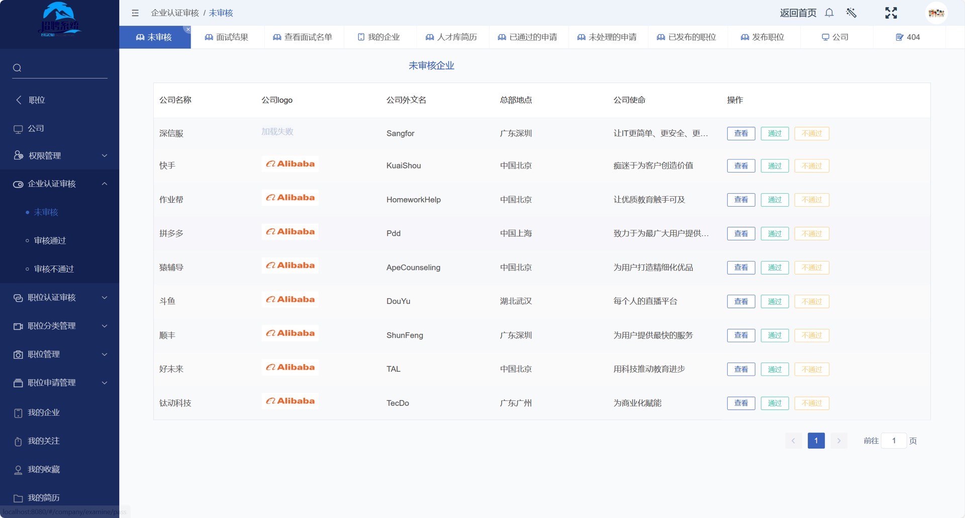Image resolution: width=965 pixels, height=518 pixels.
Task: Open 我的企业 in the sidebar
Action: (59, 412)
